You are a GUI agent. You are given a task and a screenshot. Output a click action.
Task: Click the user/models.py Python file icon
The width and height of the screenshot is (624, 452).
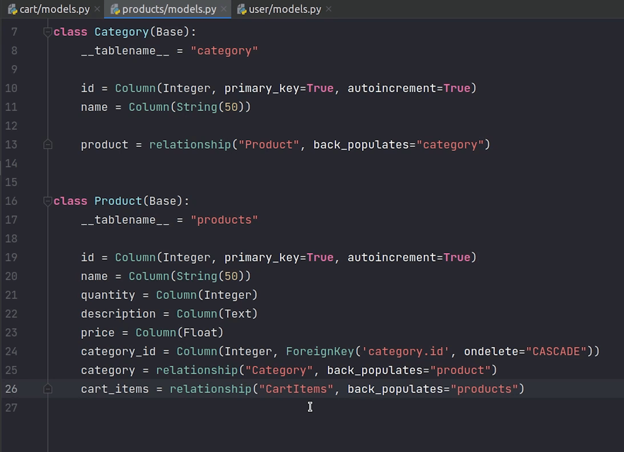242,10
